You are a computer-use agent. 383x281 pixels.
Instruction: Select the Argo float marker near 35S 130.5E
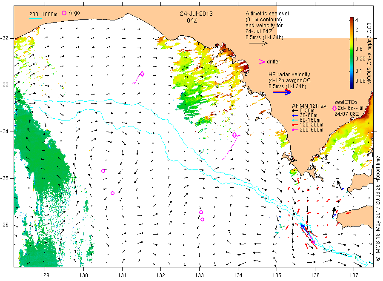coord(103,171)
